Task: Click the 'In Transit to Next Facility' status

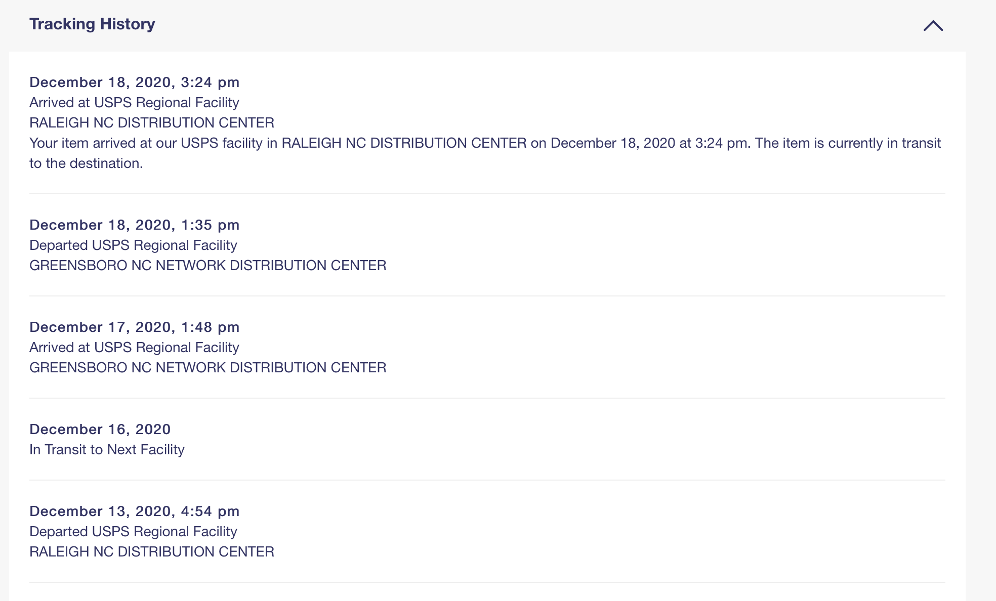Action: 107,450
